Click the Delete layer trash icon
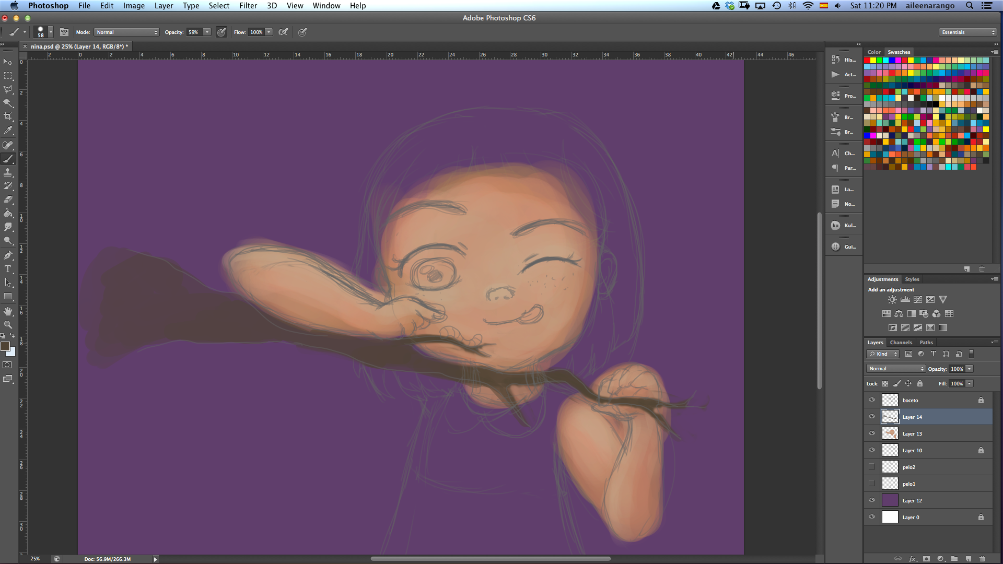Image resolution: width=1003 pixels, height=564 pixels. click(x=982, y=558)
